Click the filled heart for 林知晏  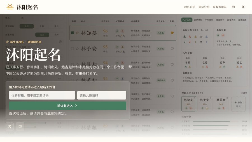(x=172, y=33)
